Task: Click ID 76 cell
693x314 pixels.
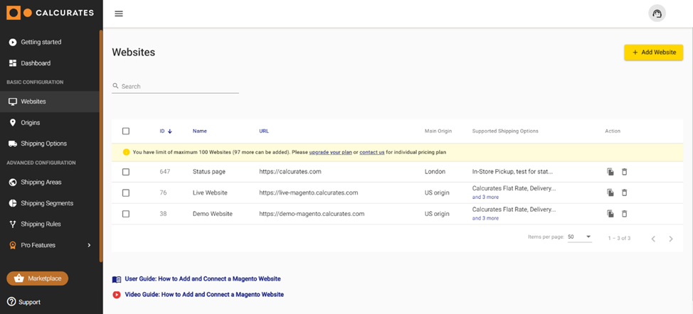Action: tap(163, 193)
